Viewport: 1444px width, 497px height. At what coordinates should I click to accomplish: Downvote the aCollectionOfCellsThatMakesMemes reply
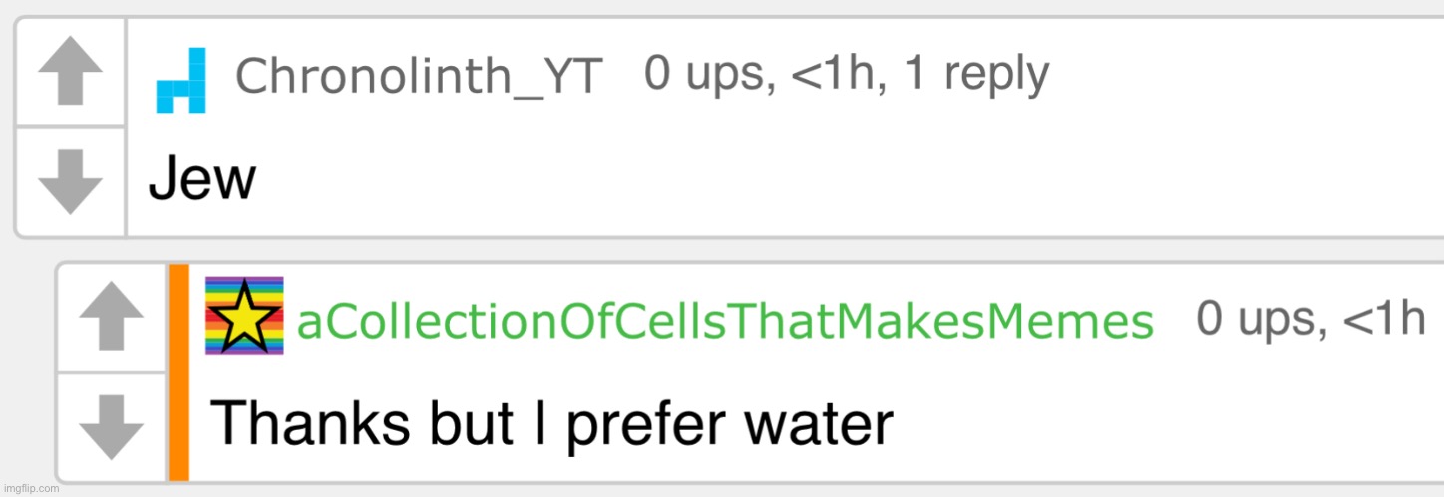click(x=111, y=426)
